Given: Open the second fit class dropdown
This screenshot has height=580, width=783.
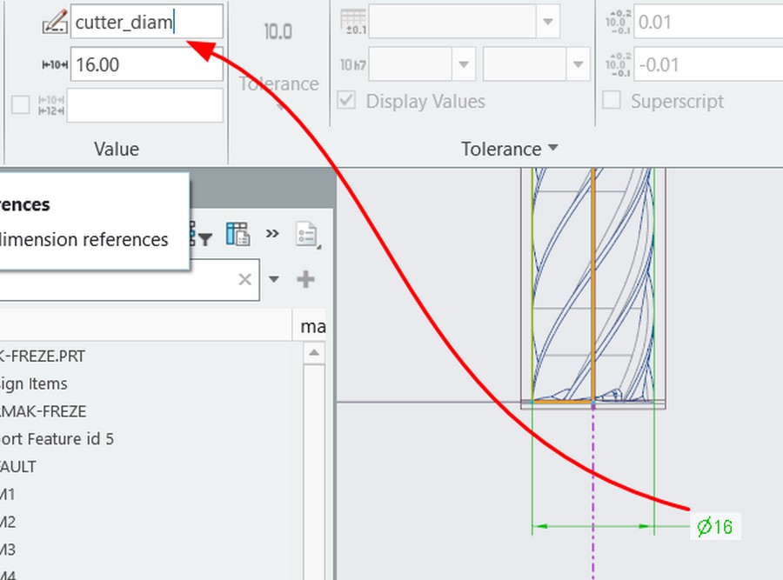Looking at the screenshot, I should click(578, 64).
